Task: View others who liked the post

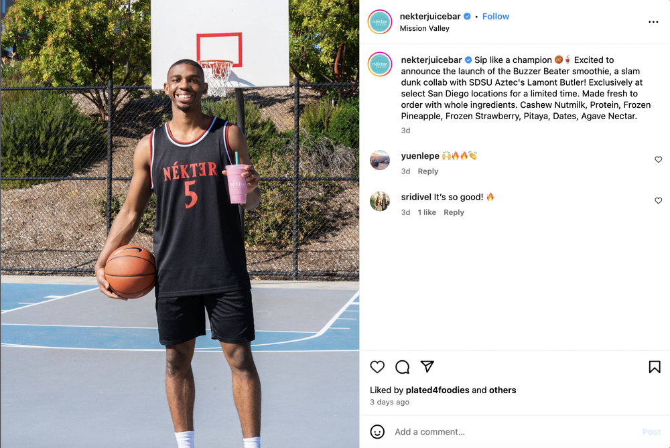Action: (x=503, y=390)
